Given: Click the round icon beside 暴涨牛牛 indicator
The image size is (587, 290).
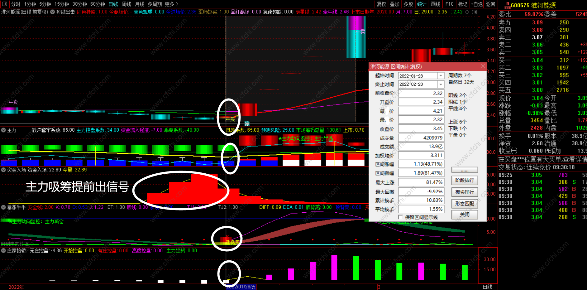Looking at the screenshot, I should (x=3, y=207).
